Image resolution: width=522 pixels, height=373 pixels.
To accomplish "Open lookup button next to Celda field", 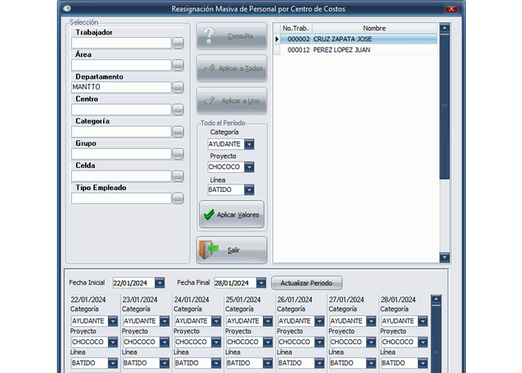I will click(177, 176).
